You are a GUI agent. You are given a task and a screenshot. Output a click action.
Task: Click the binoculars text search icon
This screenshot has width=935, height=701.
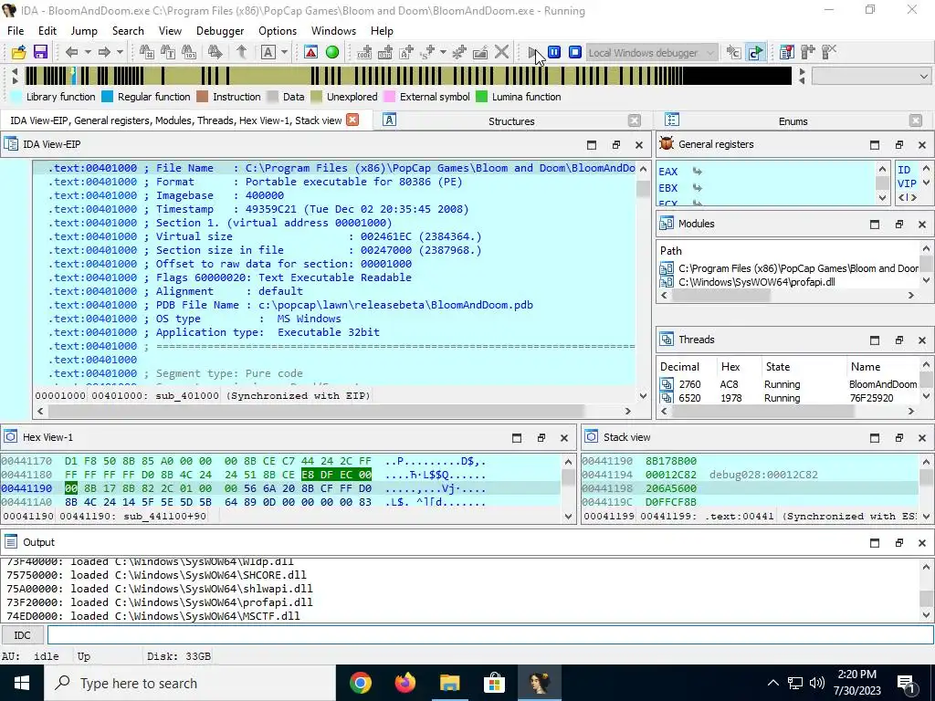(168, 52)
